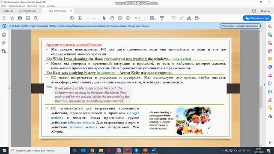The image size is (274, 154).
Task: Open the Просмотр menu
Action: click(x=32, y=6)
